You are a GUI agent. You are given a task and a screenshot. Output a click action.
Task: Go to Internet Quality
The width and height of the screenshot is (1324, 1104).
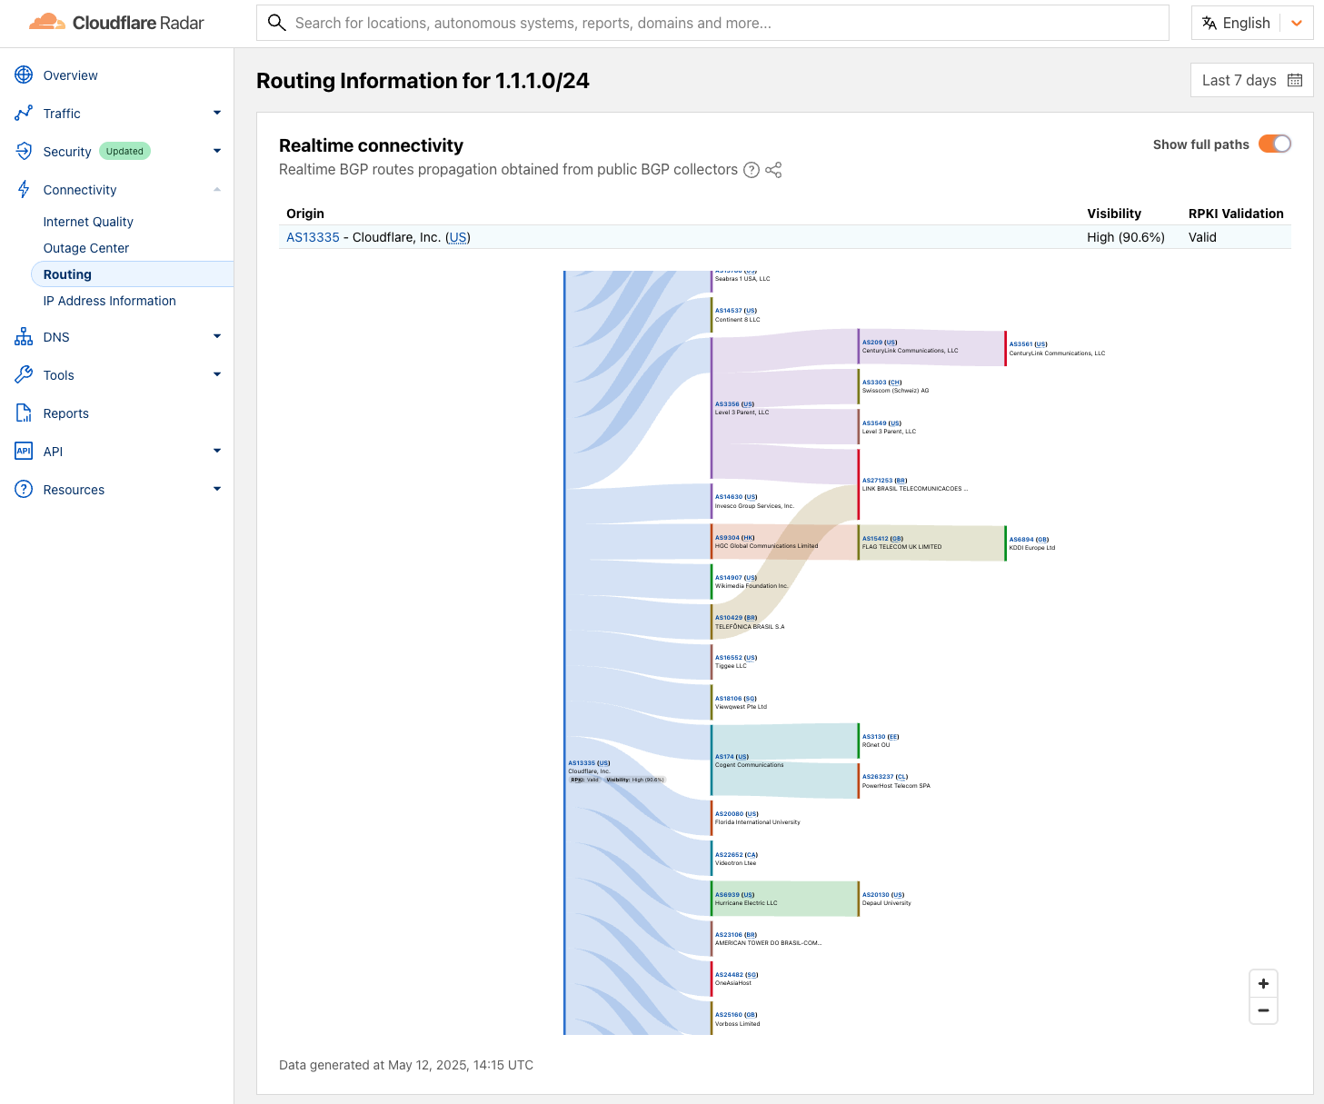click(x=88, y=222)
